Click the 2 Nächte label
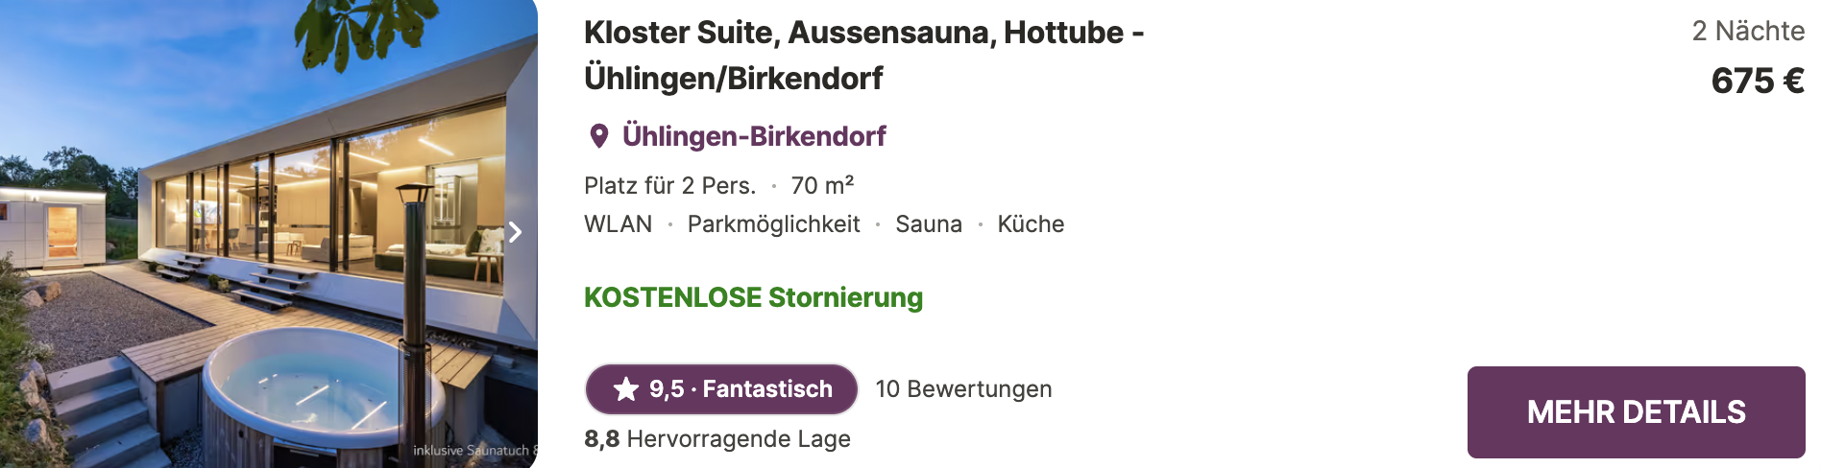 point(1748,31)
